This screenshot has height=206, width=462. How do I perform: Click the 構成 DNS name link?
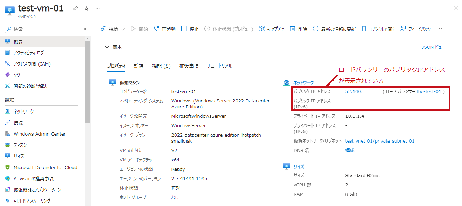pos(350,151)
